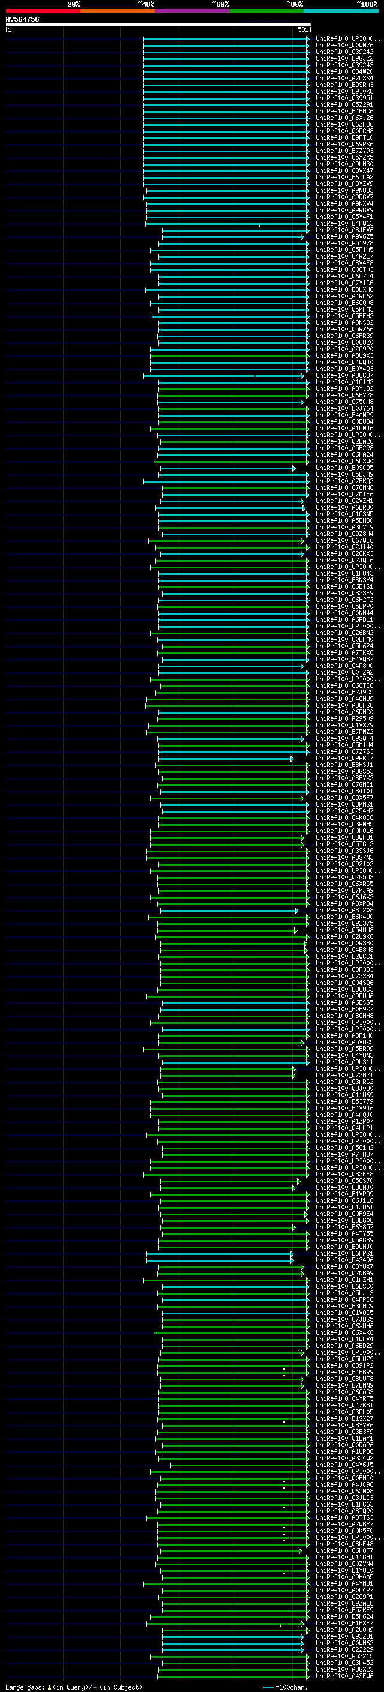Select hit label UniRef100_Q5KFM3
The image size is (384, 1692).
point(344,309)
